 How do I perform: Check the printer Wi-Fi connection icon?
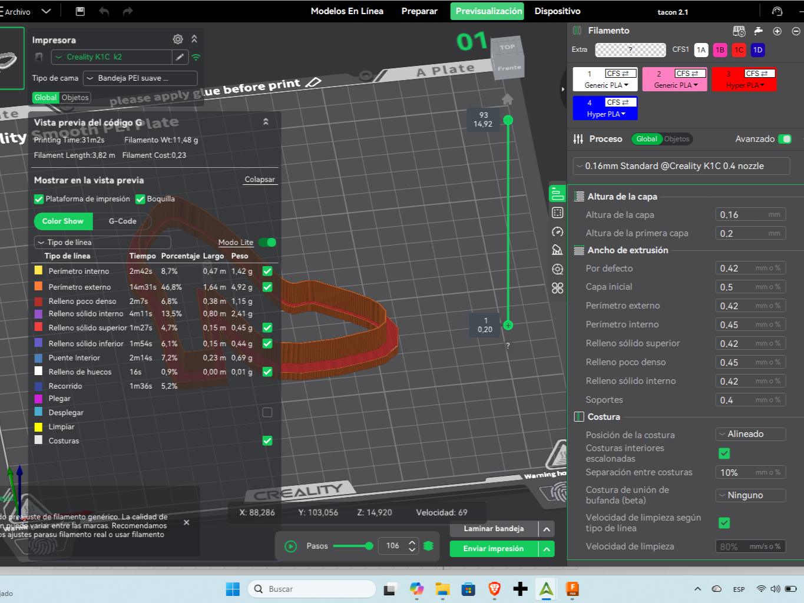click(x=196, y=57)
